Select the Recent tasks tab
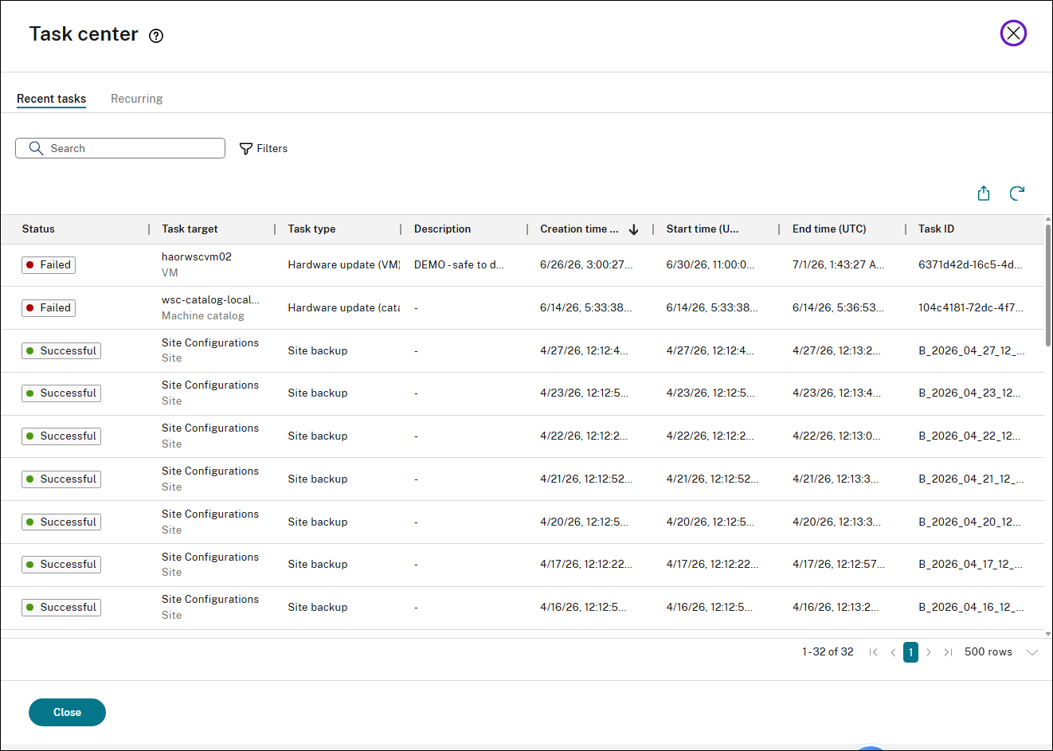Viewport: 1053px width, 751px height. coord(51,99)
